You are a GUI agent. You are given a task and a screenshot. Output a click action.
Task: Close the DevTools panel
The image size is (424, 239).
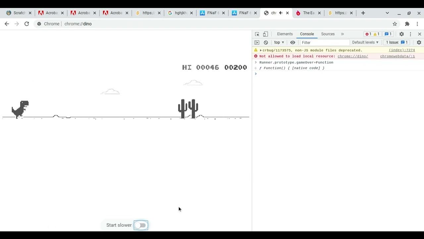pos(419,34)
